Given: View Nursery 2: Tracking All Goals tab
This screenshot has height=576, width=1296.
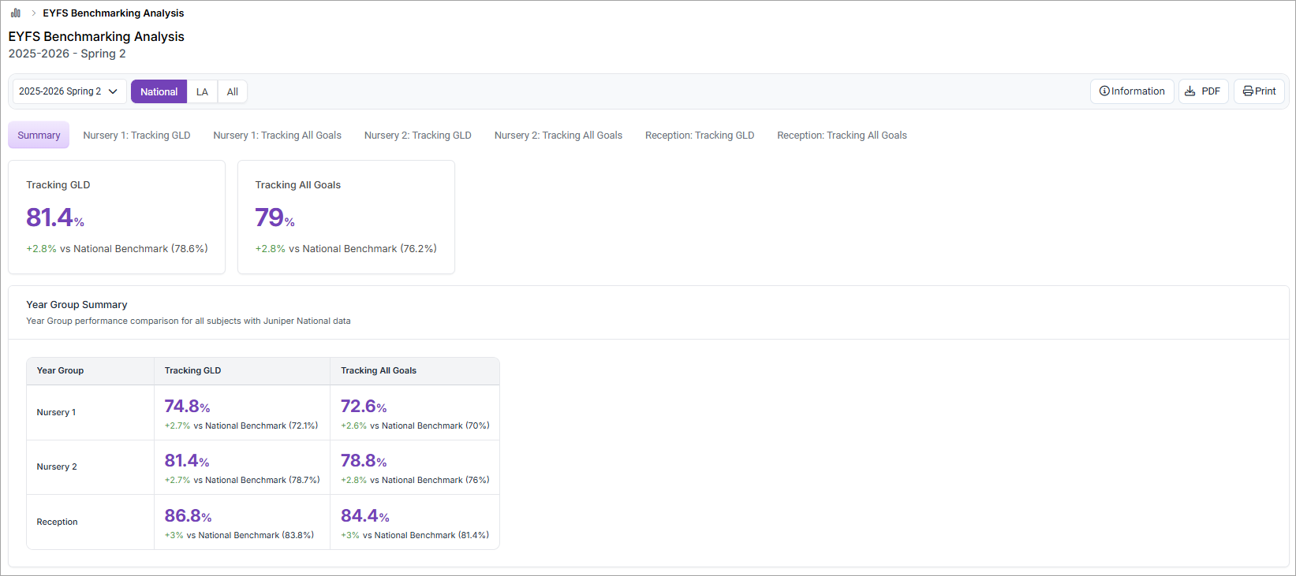Looking at the screenshot, I should pos(558,135).
